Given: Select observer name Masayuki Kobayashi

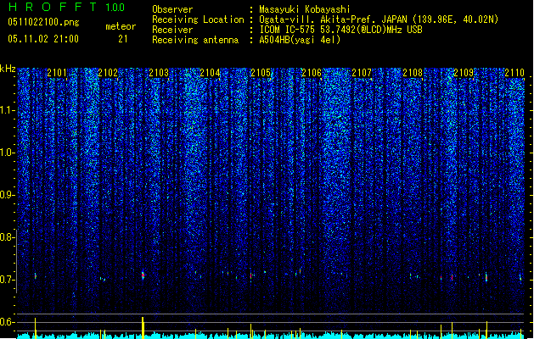Looking at the screenshot, I should tap(305, 9).
